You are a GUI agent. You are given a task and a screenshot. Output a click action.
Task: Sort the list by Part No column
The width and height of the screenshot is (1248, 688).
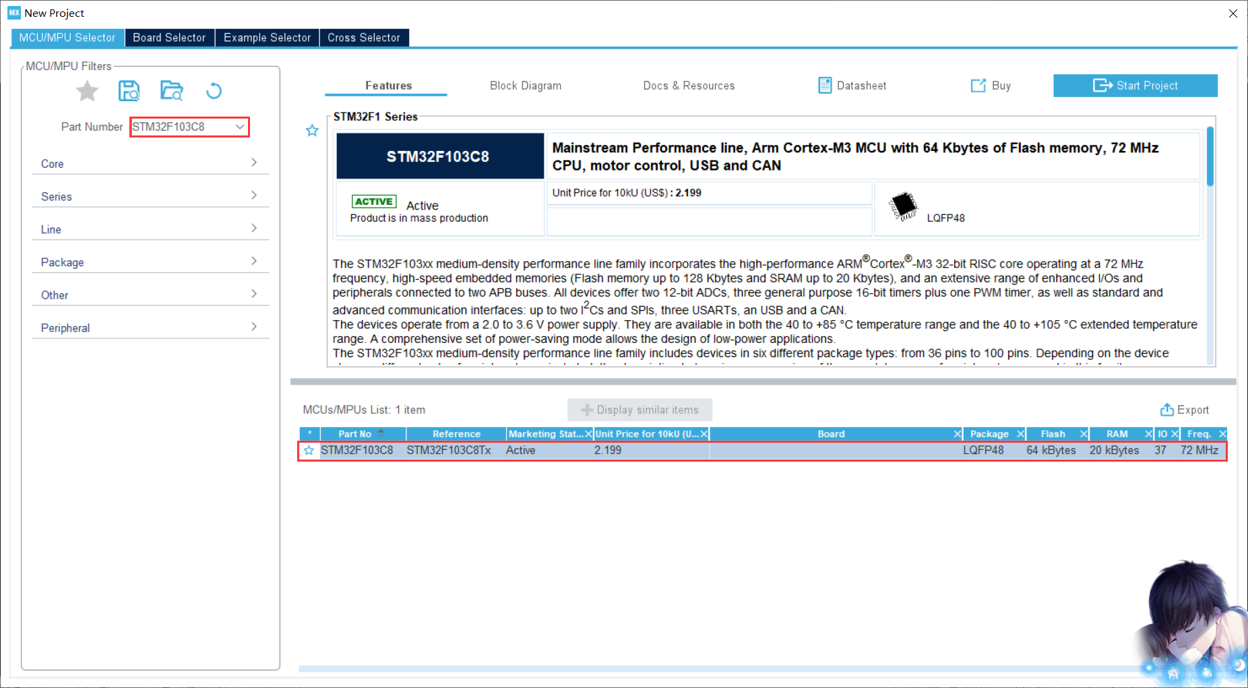pyautogui.click(x=363, y=434)
